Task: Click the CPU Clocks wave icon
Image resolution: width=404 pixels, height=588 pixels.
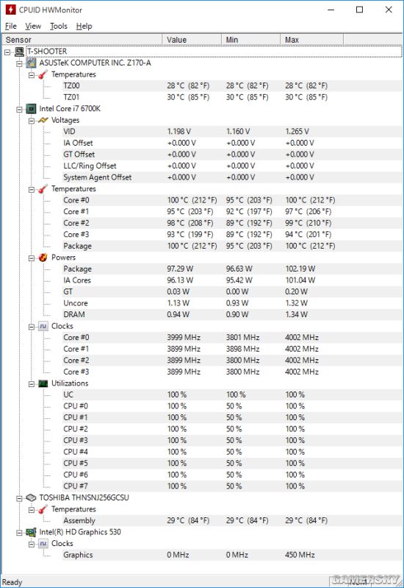Action: (x=43, y=326)
